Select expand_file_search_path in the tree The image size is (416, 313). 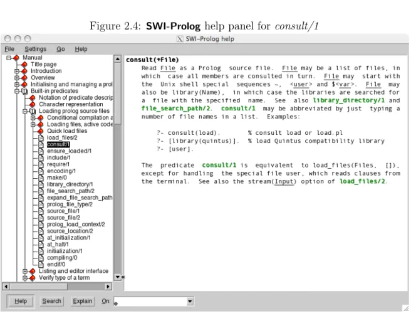[80, 198]
